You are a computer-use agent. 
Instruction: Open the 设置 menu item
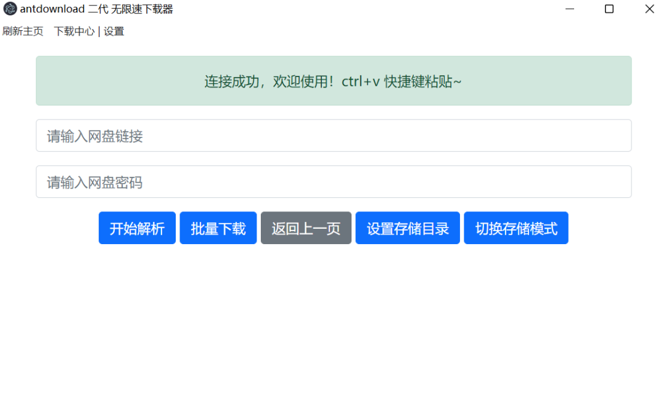[x=114, y=31]
